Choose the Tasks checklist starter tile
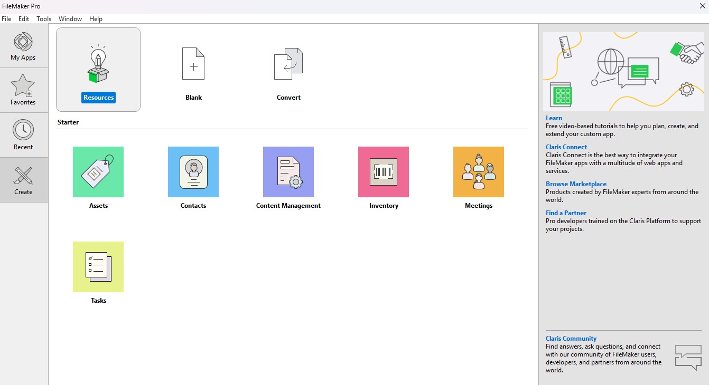The width and height of the screenshot is (709, 385). point(98,267)
